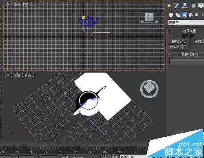The height and width of the screenshot is (158, 204).
Task: Select the Cameras create category
Action: point(191,15)
